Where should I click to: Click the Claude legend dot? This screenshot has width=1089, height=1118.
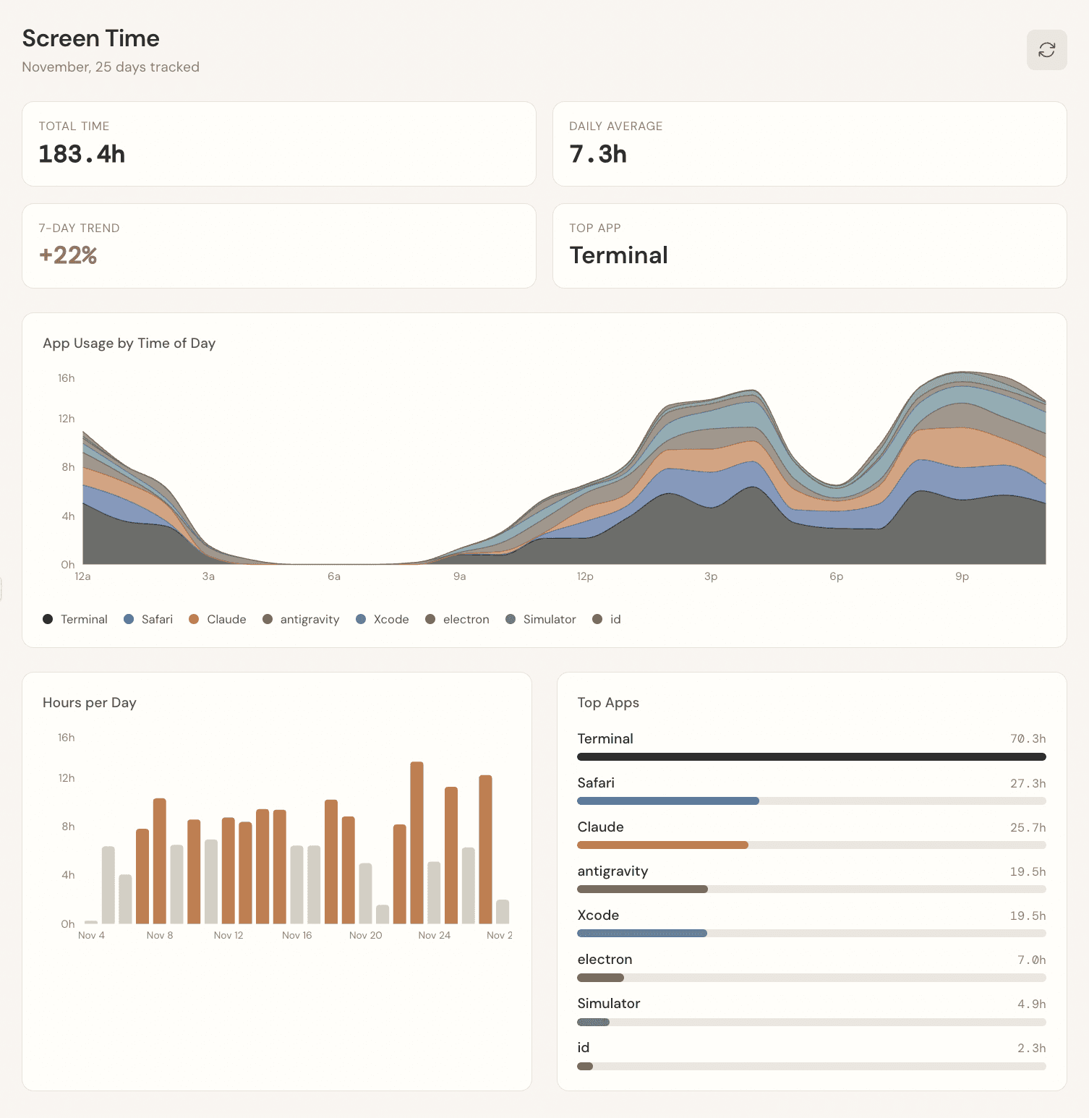tap(192, 619)
